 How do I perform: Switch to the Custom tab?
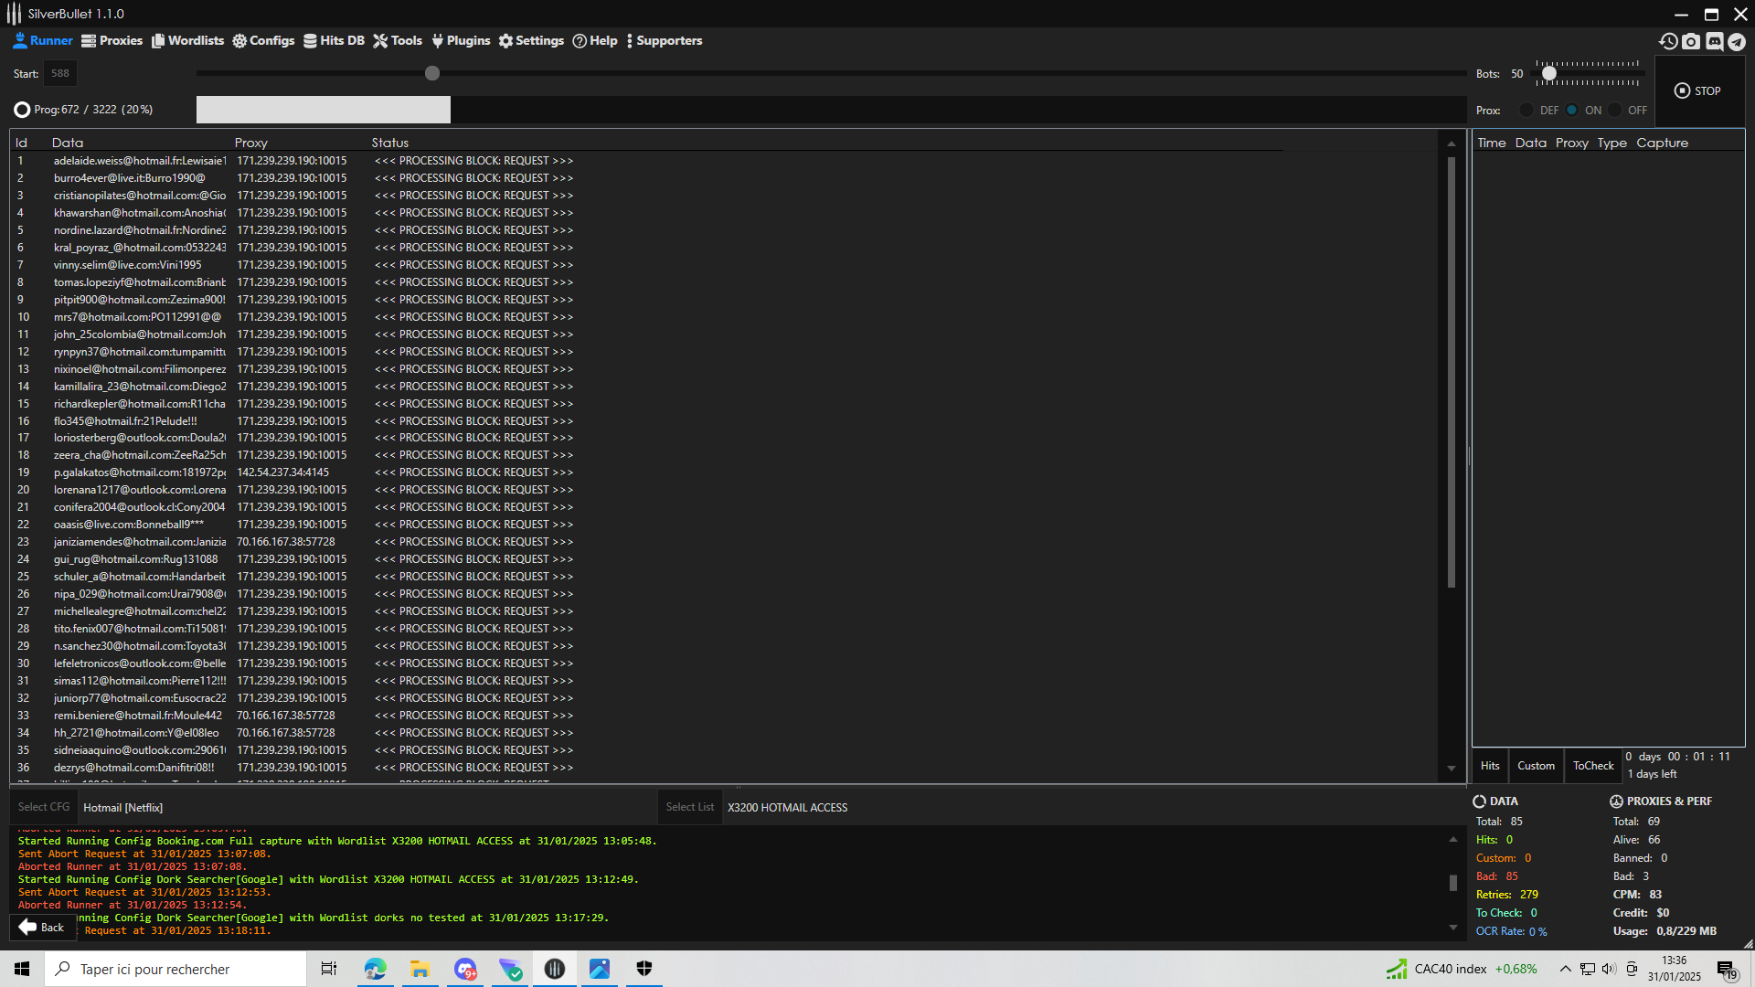[1536, 766]
